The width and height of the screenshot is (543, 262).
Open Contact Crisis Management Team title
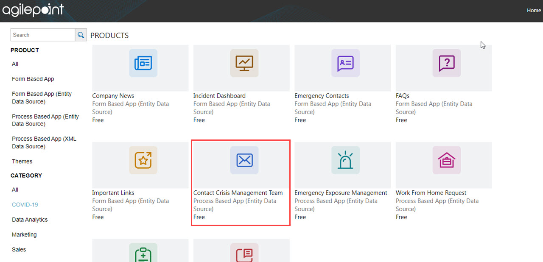[238, 193]
